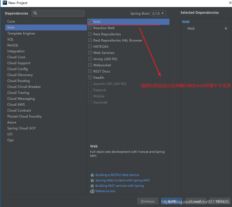Click the search magnifier icon in Dependencies
The width and height of the screenshot is (232, 207).
[x=35, y=13]
